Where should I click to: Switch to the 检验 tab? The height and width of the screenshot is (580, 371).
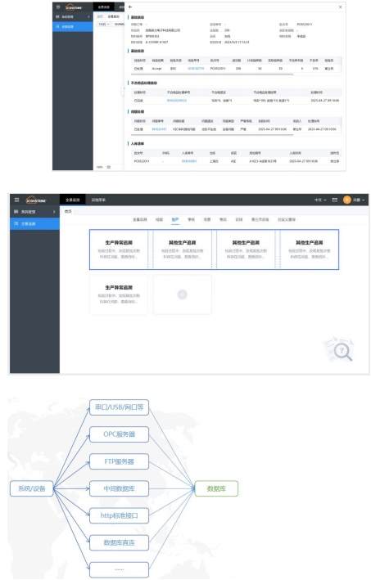click(159, 219)
